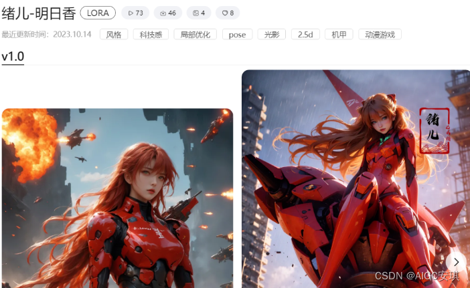This screenshot has width=470, height=288.
Task: Click the last-updated date 2023.10.14 text
Action: point(72,34)
